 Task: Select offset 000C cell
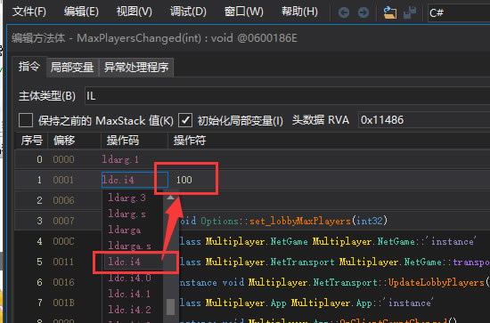click(x=63, y=241)
